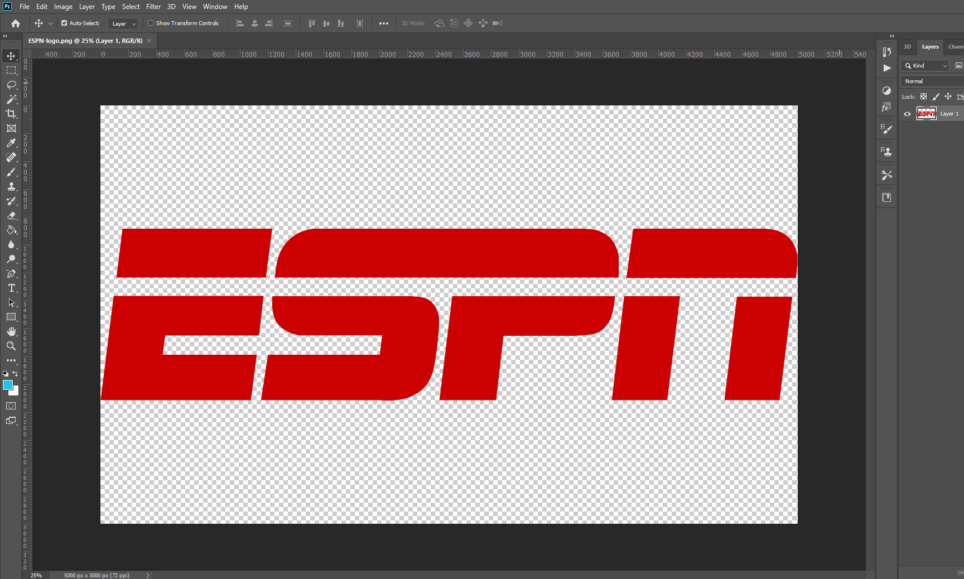Viewport: 964px width, 579px height.
Task: Toggle lock position icon
Action: click(948, 96)
